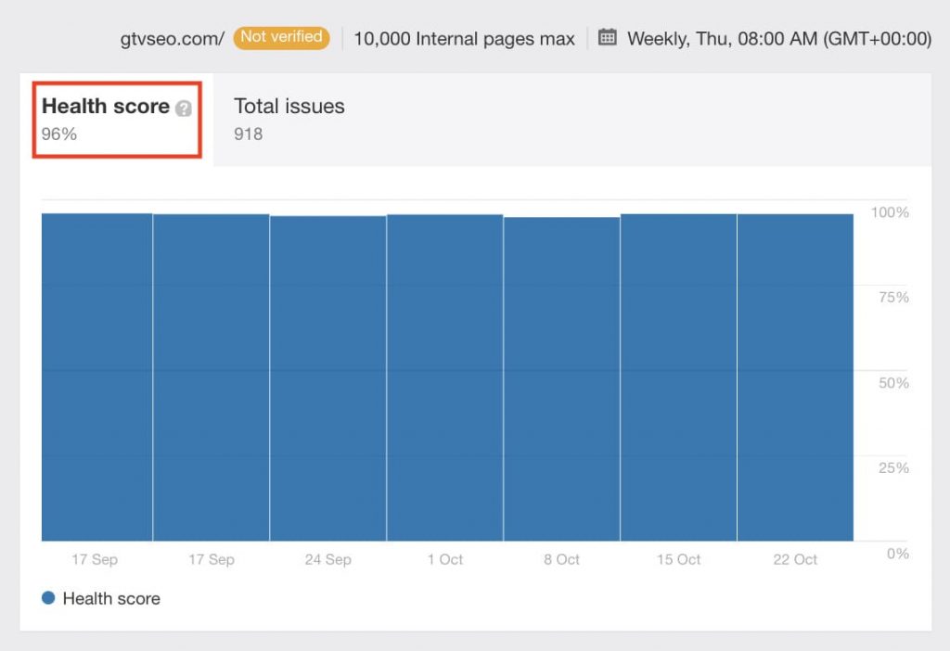
Task: Click the blue Health score legend dot
Action: (x=48, y=599)
